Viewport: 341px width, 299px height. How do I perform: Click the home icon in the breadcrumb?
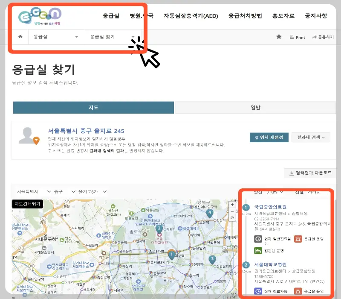click(20, 37)
